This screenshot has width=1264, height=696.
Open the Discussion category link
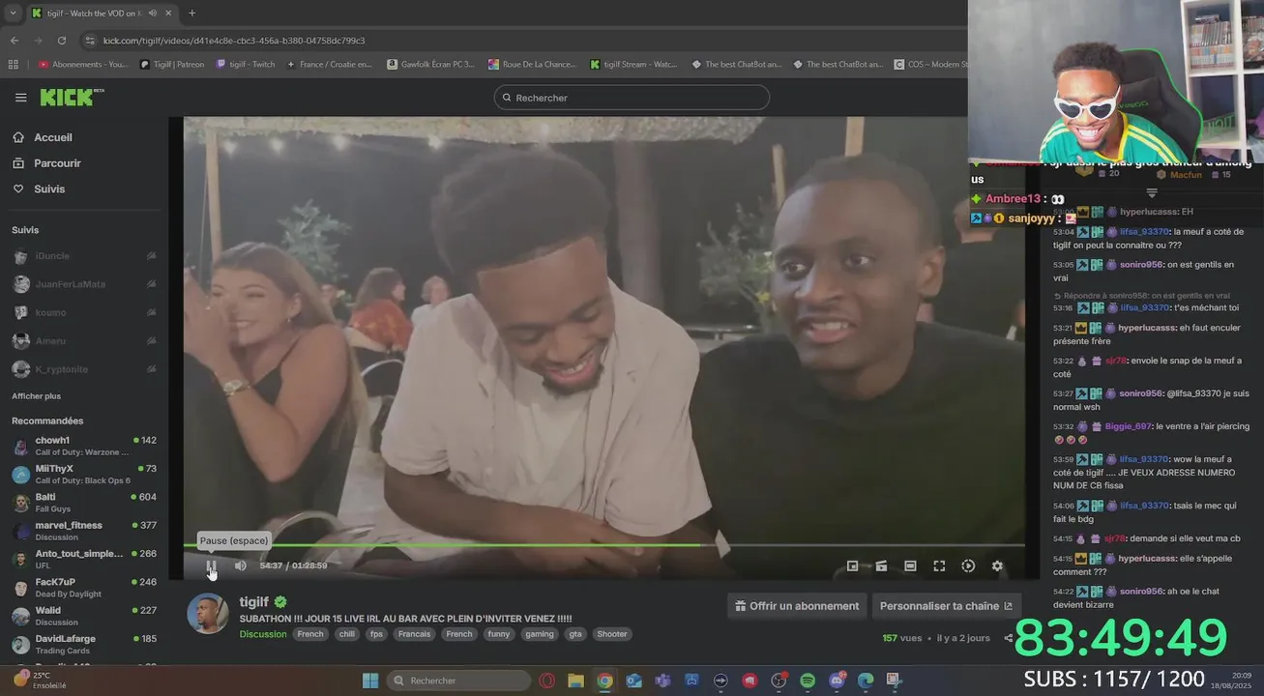263,634
